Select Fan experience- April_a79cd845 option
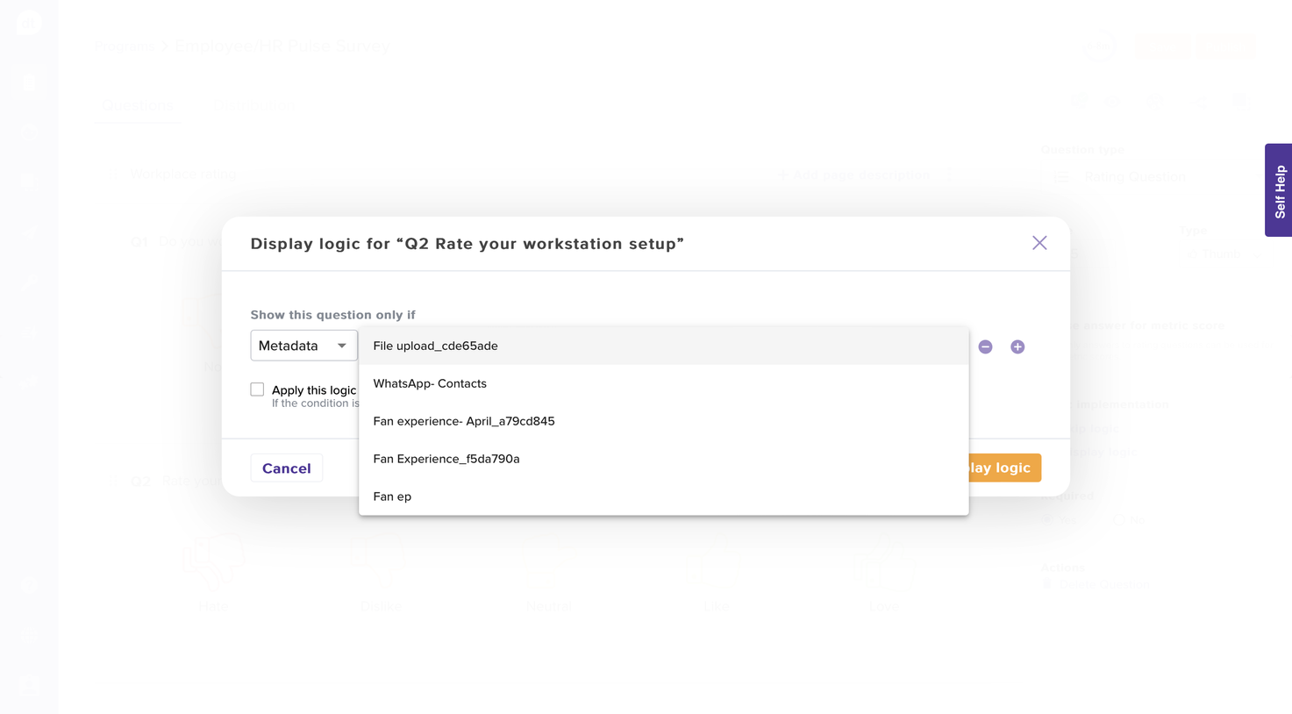The width and height of the screenshot is (1292, 714). (x=464, y=421)
